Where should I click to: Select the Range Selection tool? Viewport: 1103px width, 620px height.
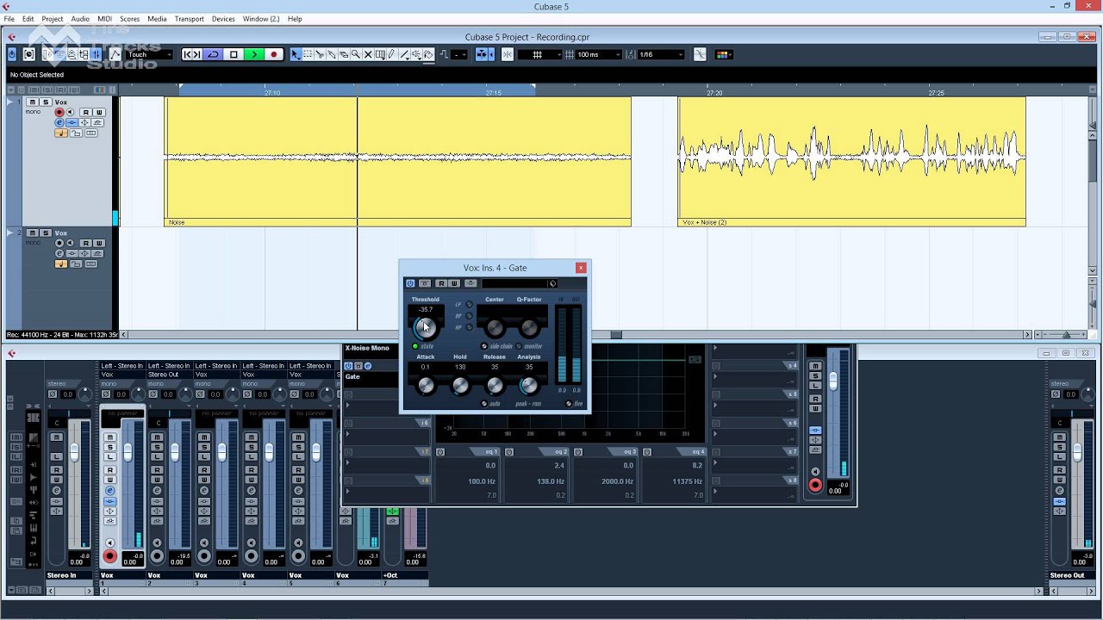(308, 54)
